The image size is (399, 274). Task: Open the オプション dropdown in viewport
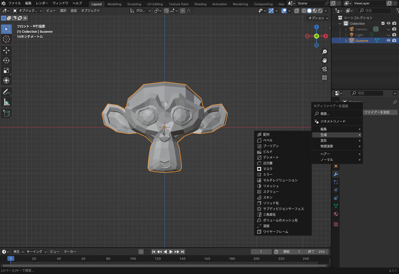(318, 18)
